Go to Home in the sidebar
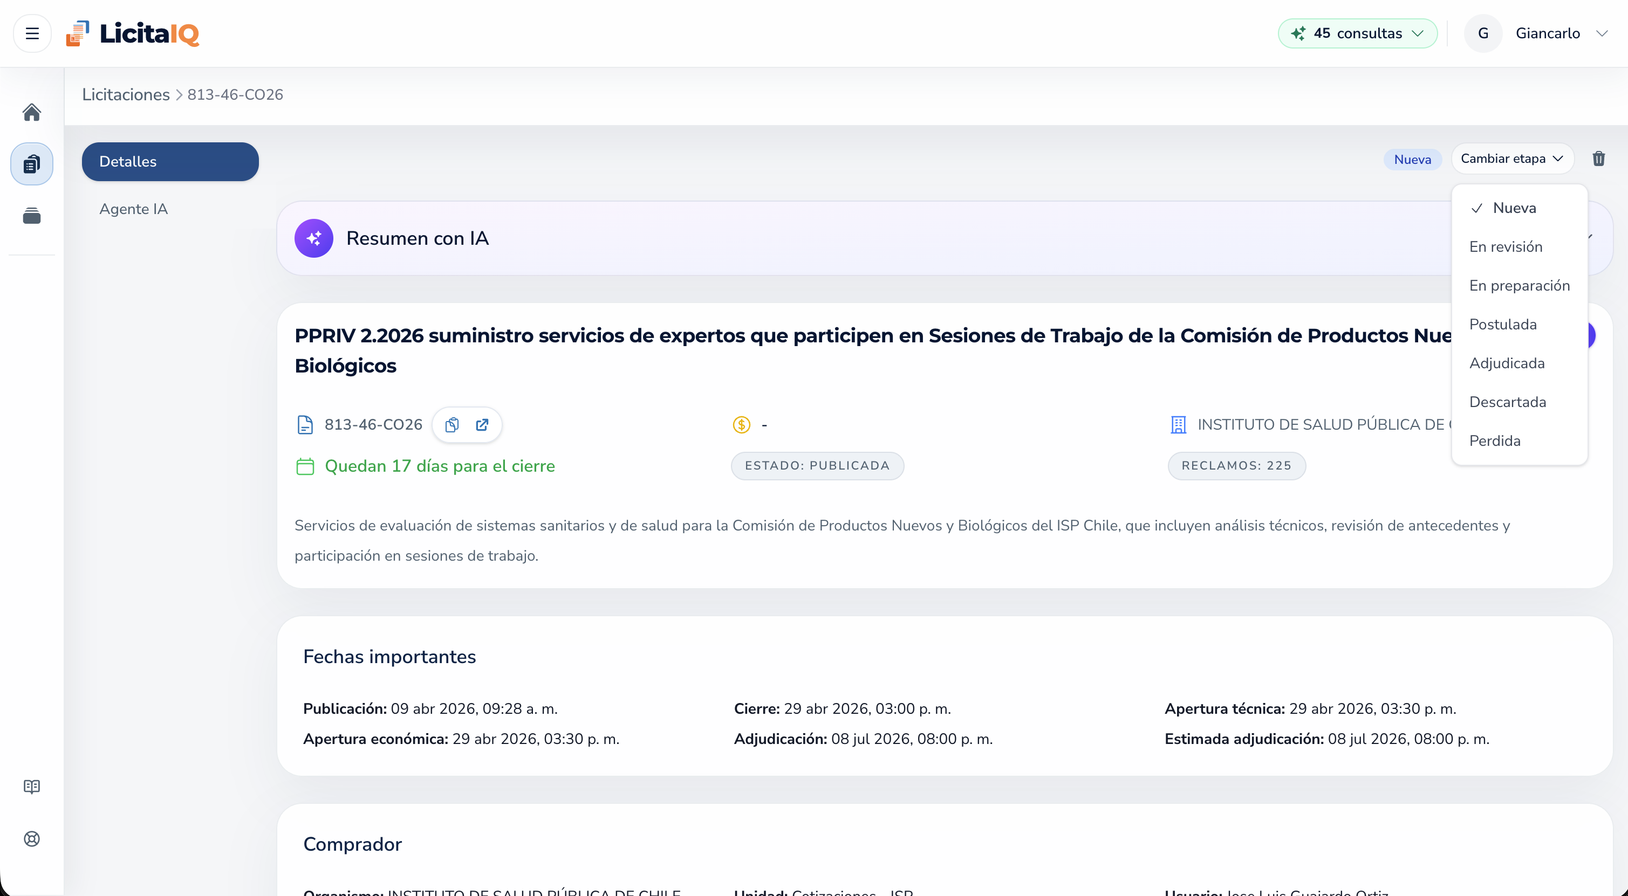1628x896 pixels. tap(32, 112)
